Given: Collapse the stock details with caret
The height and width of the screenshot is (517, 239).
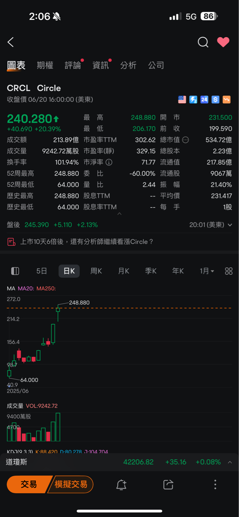Looking at the screenshot, I should pos(119,214).
